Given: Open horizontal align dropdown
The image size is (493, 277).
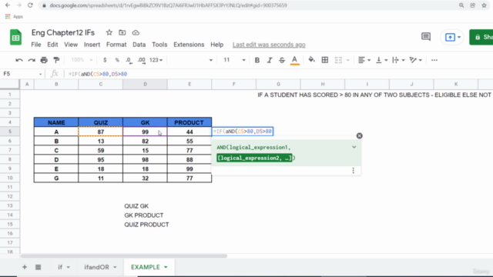Looking at the screenshot, I should (364, 60).
